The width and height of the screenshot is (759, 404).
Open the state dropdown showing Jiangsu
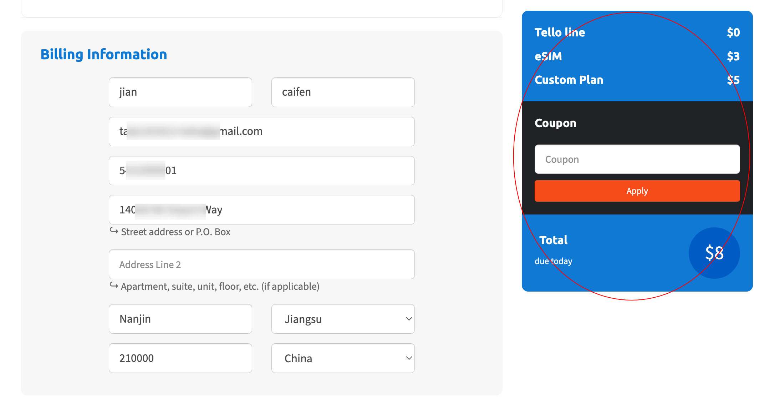[342, 319]
